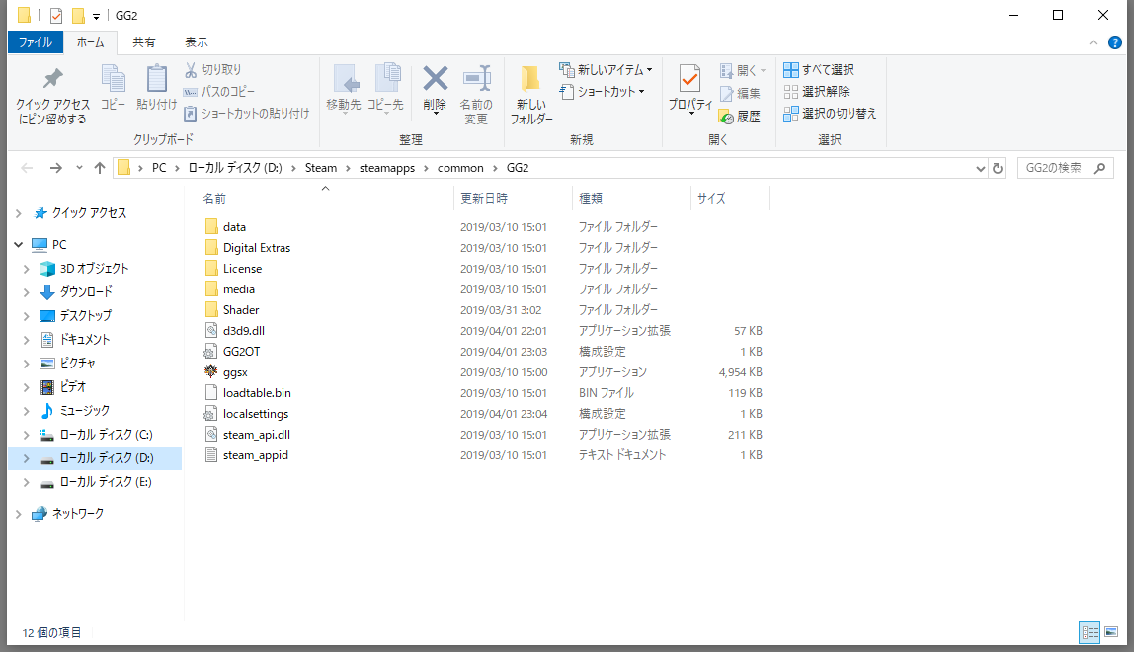Click Copy path (パスのコピー)
The image size is (1134, 652).
coord(219,91)
